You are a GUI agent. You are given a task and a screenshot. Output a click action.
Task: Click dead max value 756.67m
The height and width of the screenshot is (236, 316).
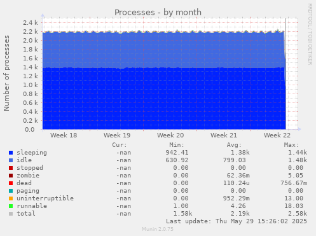[294, 183]
